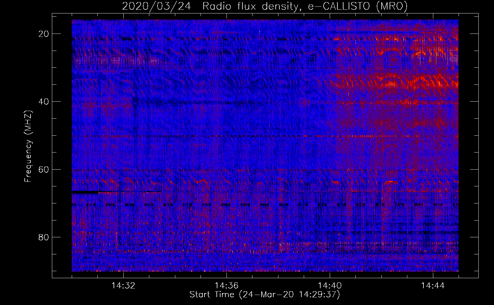Click the plot title 'Radio flux density, e-CALLISTO (MRO)'
494x305 pixels.
click(305, 6)
